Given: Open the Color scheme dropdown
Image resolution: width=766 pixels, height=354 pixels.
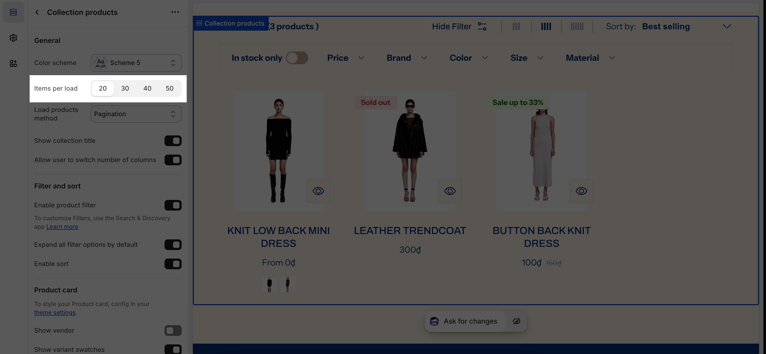Looking at the screenshot, I should 136,63.
